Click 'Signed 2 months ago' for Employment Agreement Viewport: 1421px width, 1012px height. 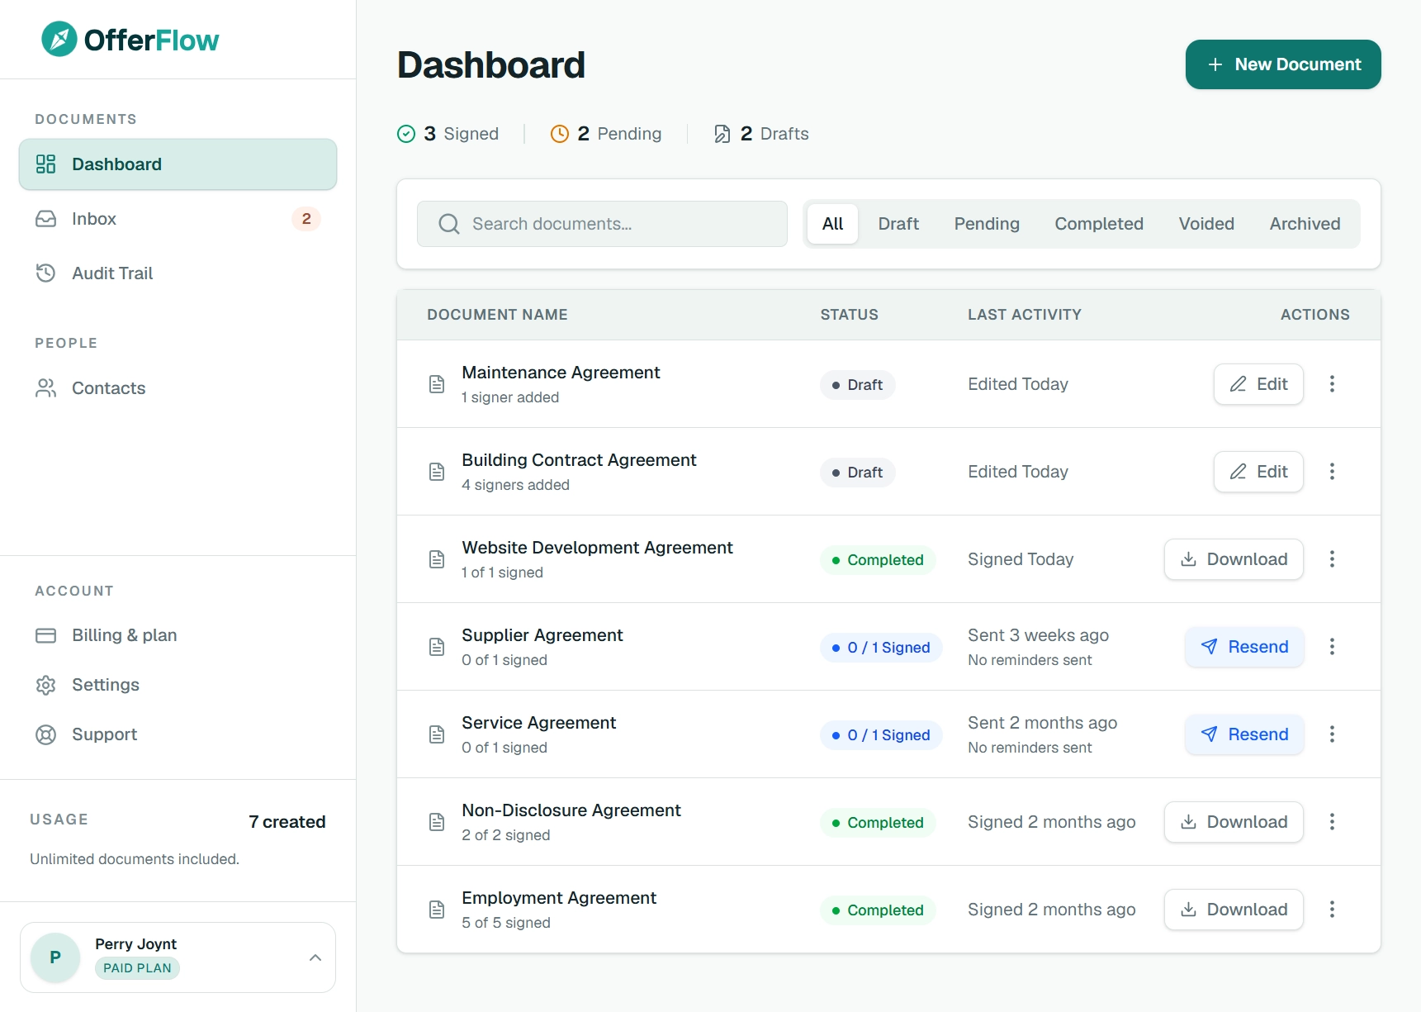(1051, 910)
